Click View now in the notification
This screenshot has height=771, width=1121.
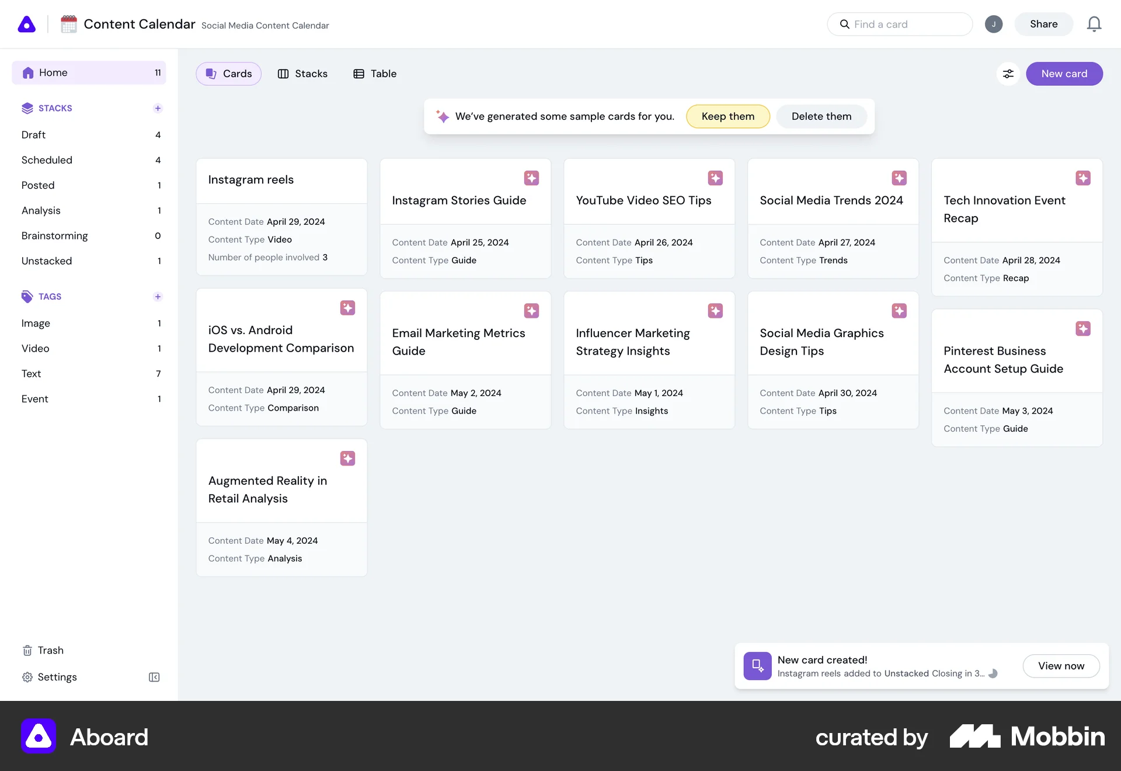1061,666
